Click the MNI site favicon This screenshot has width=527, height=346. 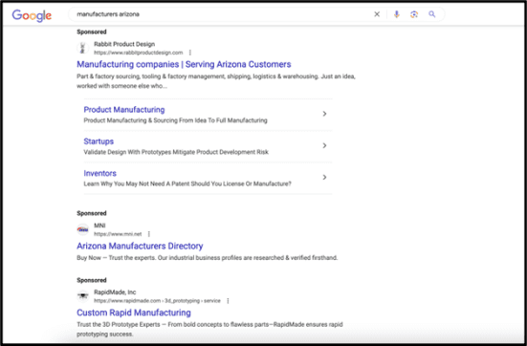point(82,229)
